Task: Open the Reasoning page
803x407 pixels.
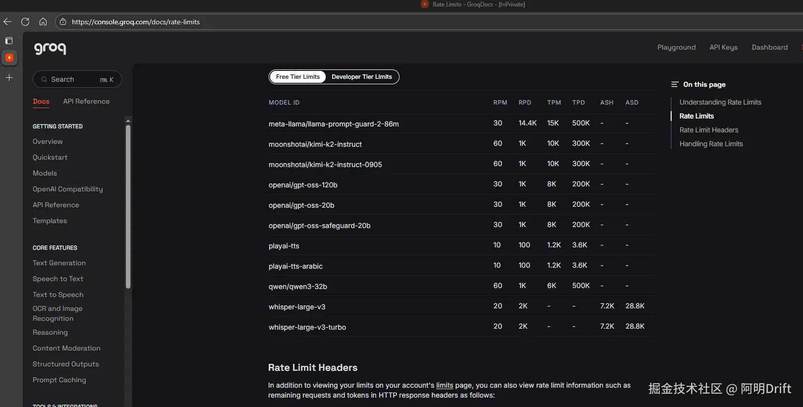Action: 50,332
